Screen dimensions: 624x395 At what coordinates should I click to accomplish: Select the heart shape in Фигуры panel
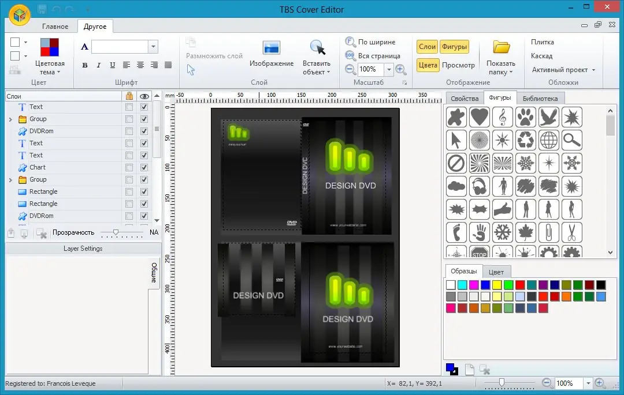coord(479,117)
